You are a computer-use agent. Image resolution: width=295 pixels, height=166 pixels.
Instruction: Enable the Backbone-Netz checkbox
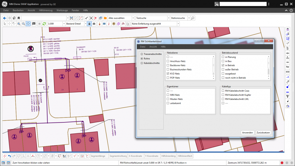pyautogui.click(x=168, y=65)
